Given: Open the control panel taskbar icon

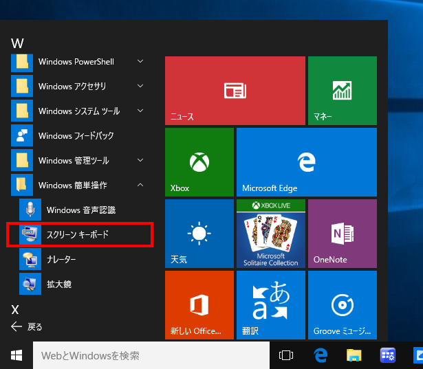Looking at the screenshot, I should click(x=388, y=355).
